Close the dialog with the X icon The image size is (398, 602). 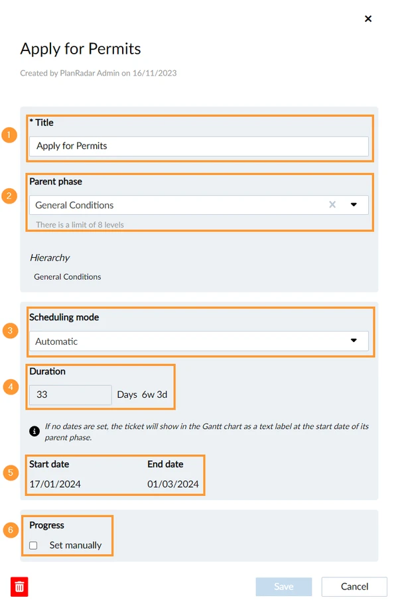pos(367,19)
